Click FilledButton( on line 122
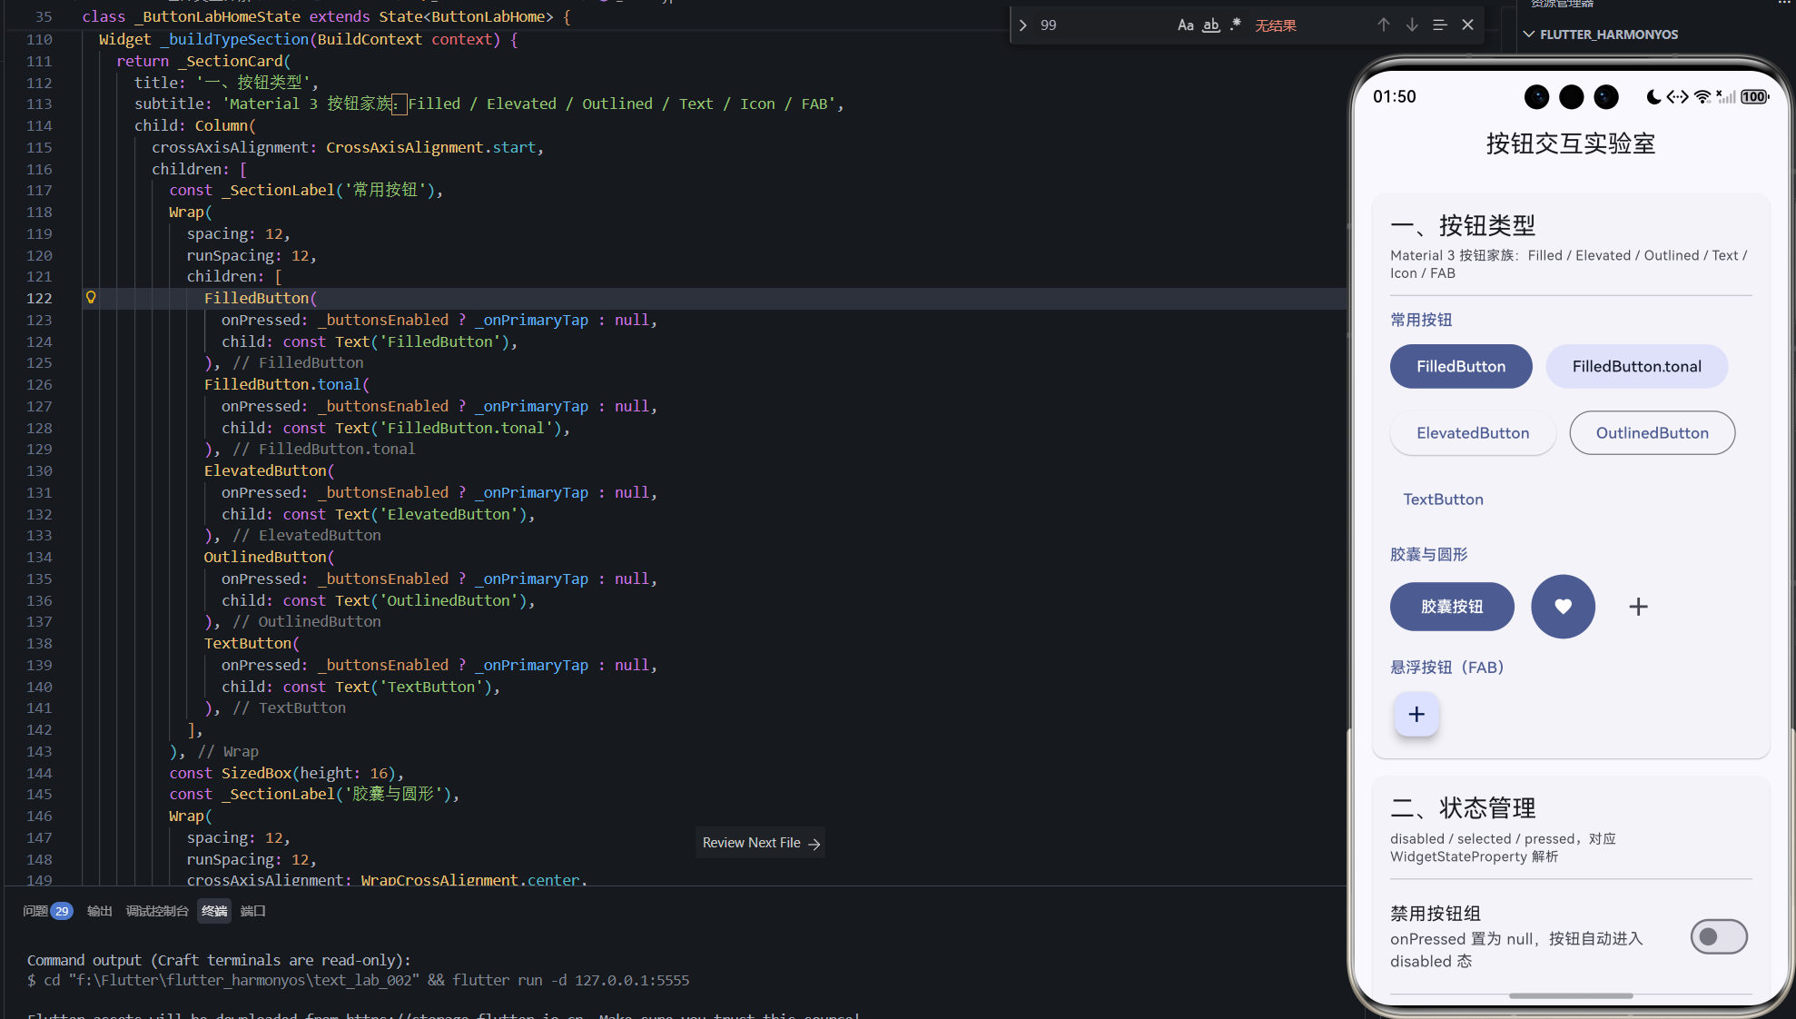Viewport: 1796px width, 1019px height. pos(261,298)
